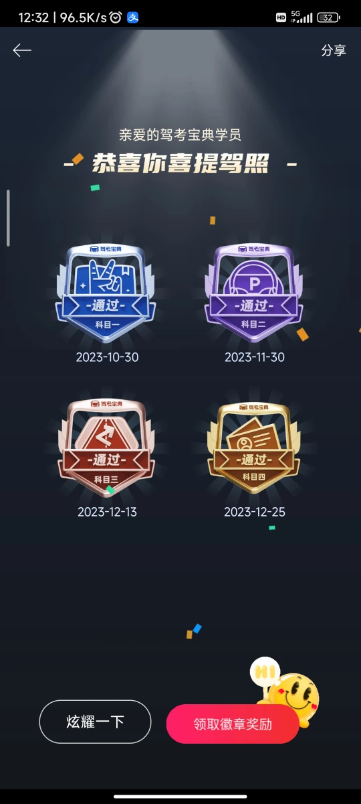Select the 2023-11-30 date label
361x804 pixels.
pos(255,357)
